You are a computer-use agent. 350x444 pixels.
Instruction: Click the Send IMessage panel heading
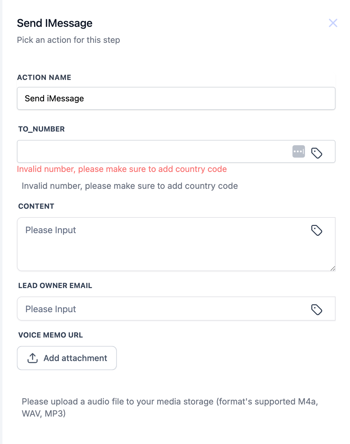pyautogui.click(x=55, y=23)
